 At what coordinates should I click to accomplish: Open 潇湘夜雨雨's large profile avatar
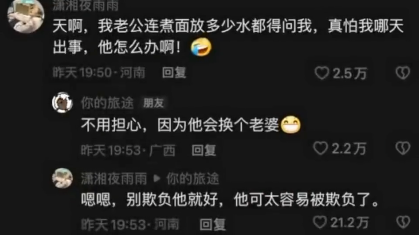(26, 16)
